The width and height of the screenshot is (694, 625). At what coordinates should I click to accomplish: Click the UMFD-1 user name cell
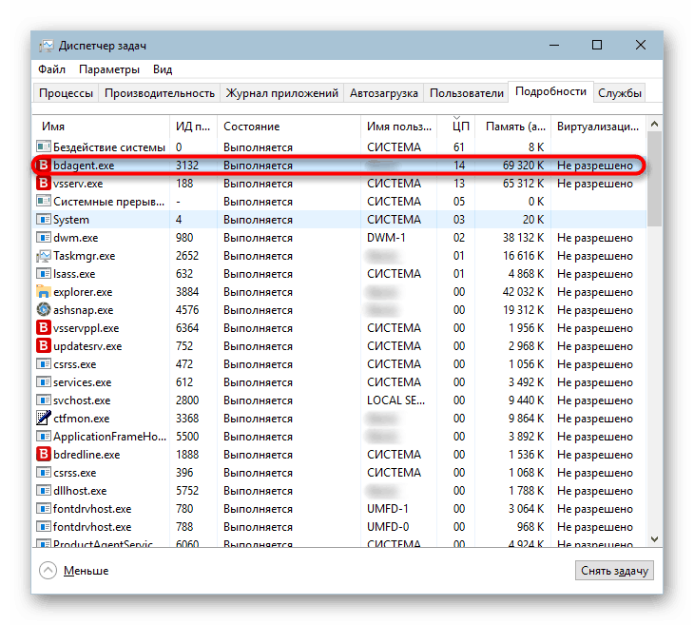click(x=387, y=509)
